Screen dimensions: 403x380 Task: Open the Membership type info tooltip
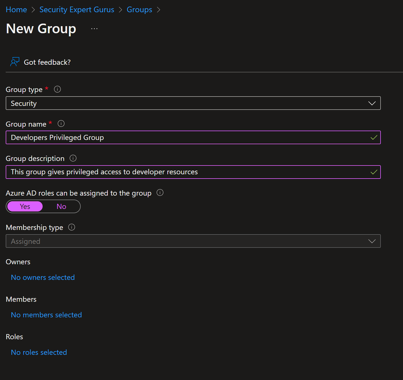click(x=71, y=227)
